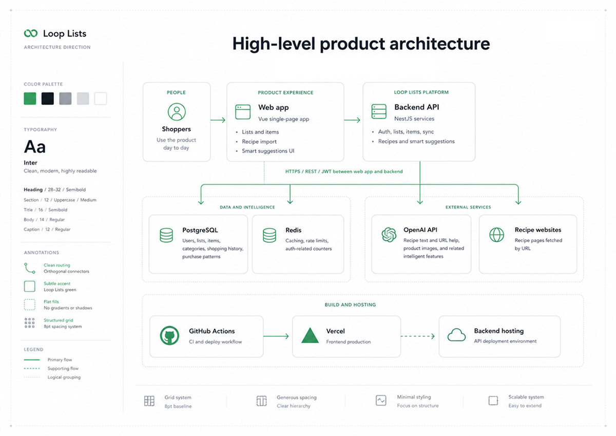Click the 'Primary flow' legend entry
This screenshot has width=616, height=436.
(48, 360)
